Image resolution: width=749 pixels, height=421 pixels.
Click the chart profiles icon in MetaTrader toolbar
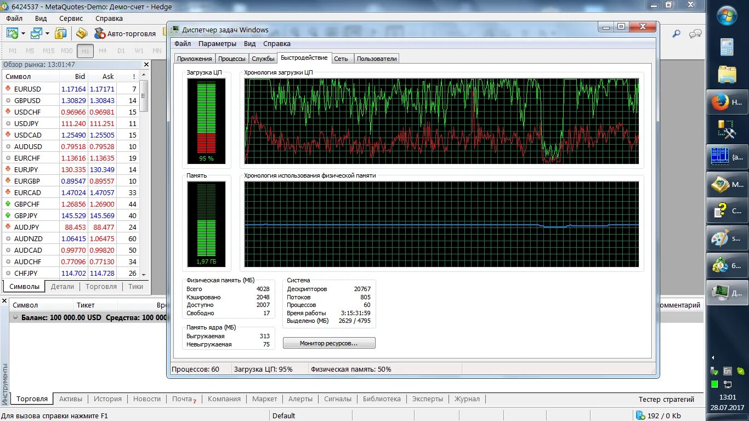click(x=36, y=33)
